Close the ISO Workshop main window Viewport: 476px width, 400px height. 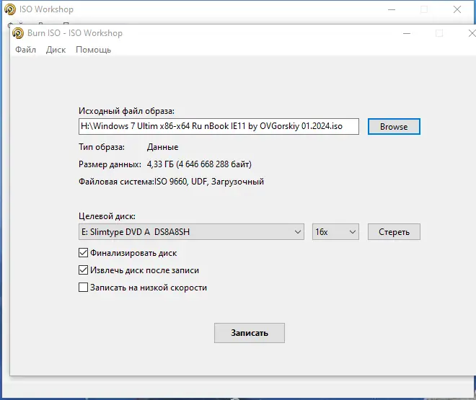(x=457, y=9)
